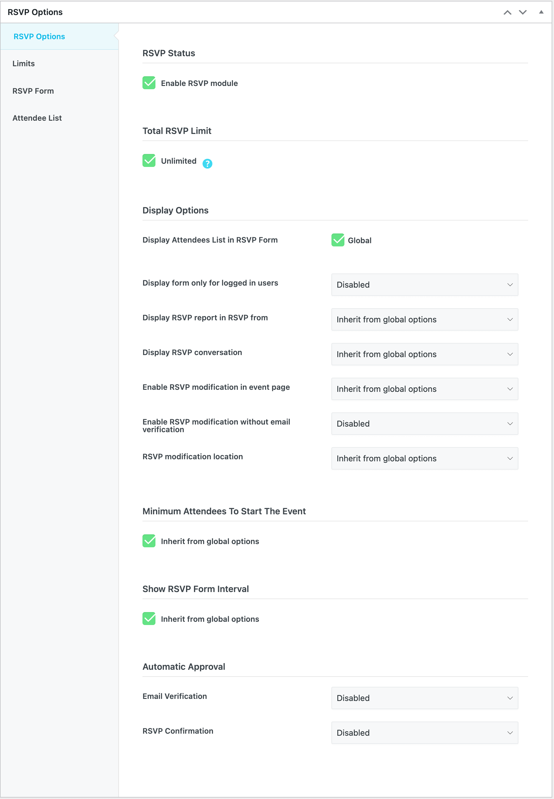Screen dimensions: 554x799
Task: Open Email Verification dropdown
Action: point(424,698)
